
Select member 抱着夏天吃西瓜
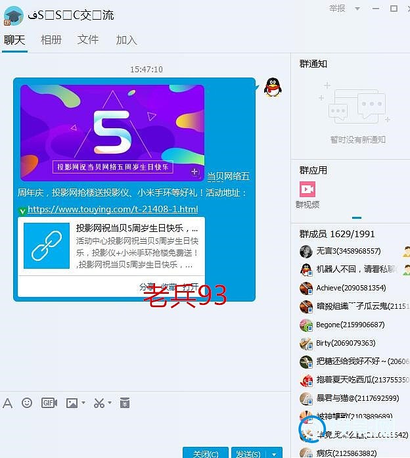[x=363, y=379]
